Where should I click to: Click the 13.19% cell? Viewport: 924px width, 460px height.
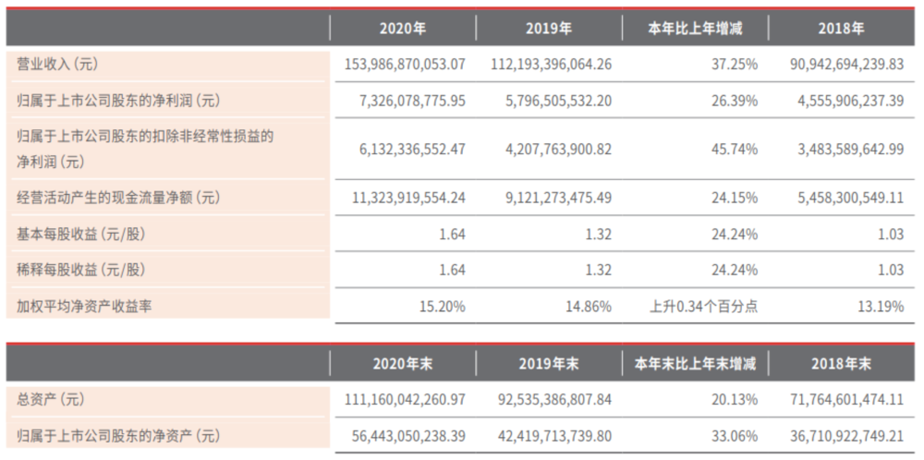[880, 306]
